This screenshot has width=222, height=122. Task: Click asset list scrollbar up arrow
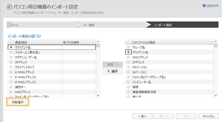point(98,42)
